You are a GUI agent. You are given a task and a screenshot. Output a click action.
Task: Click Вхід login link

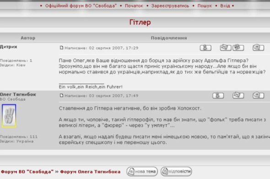coord(225,6)
